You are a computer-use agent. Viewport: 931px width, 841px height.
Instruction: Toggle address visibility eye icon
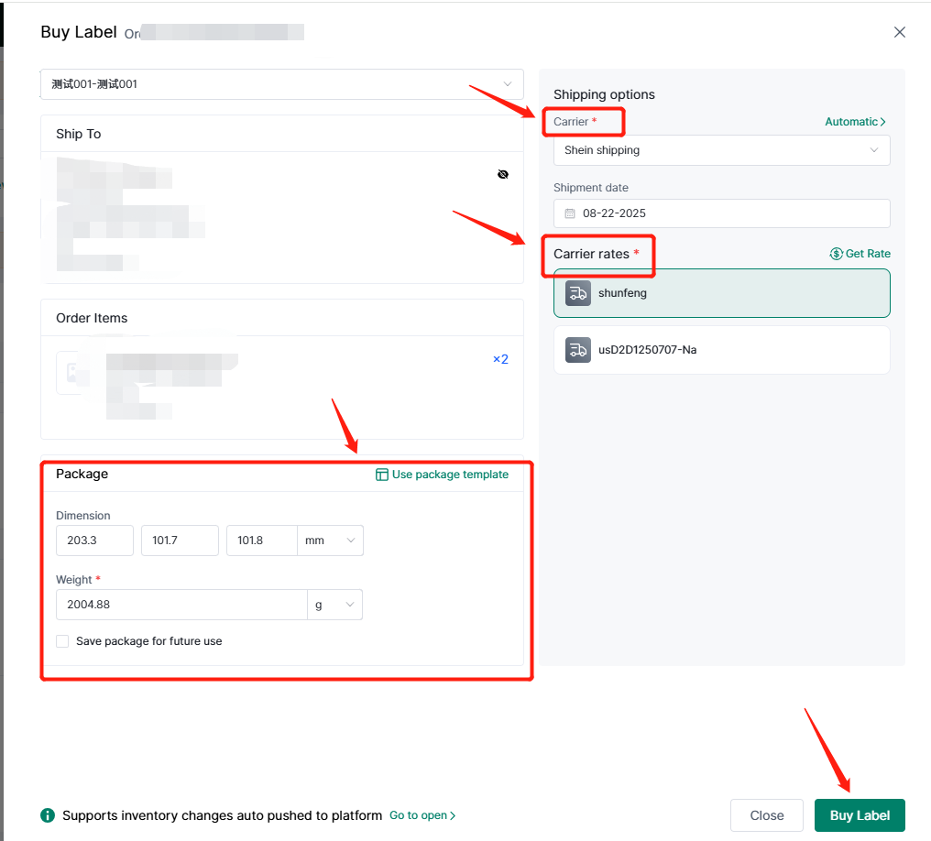pyautogui.click(x=502, y=174)
